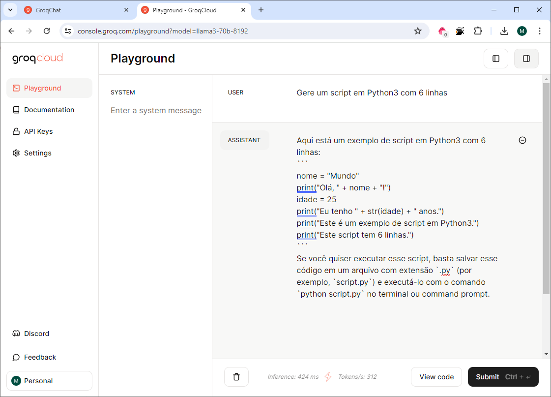View site information icon in address bar

click(x=68, y=31)
